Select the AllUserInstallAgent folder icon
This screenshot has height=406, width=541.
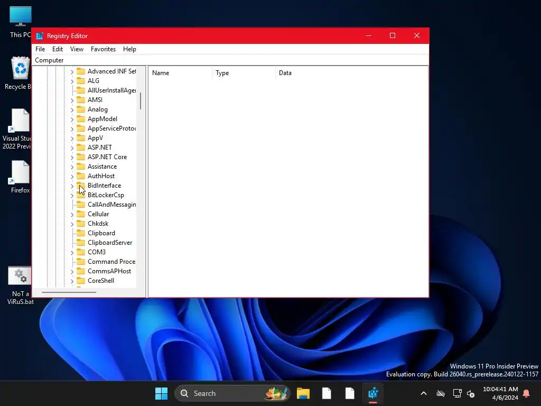click(81, 90)
